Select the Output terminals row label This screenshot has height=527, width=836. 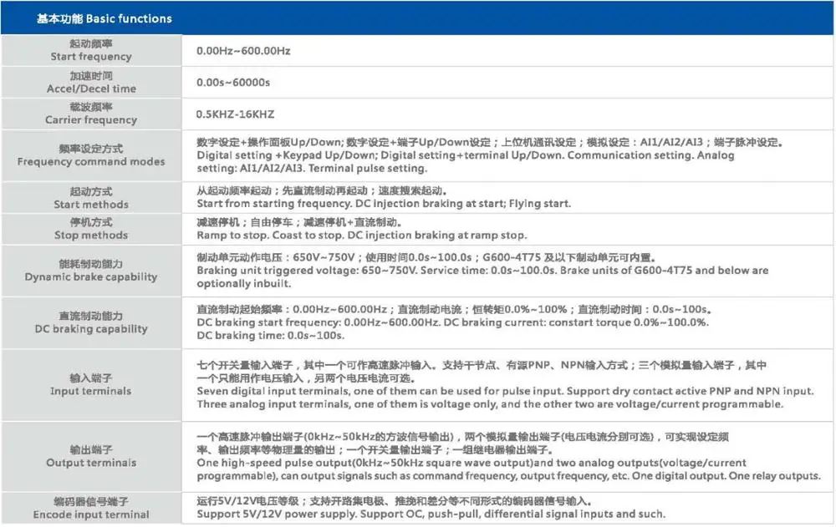pyautogui.click(x=91, y=456)
